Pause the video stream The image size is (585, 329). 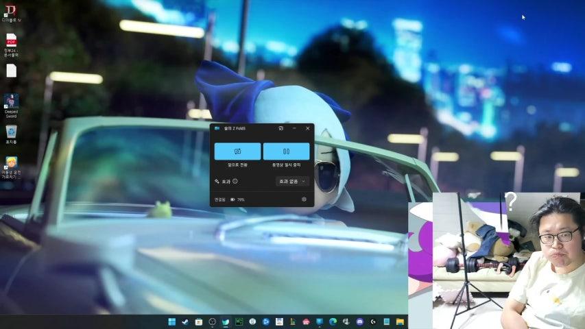(286, 151)
